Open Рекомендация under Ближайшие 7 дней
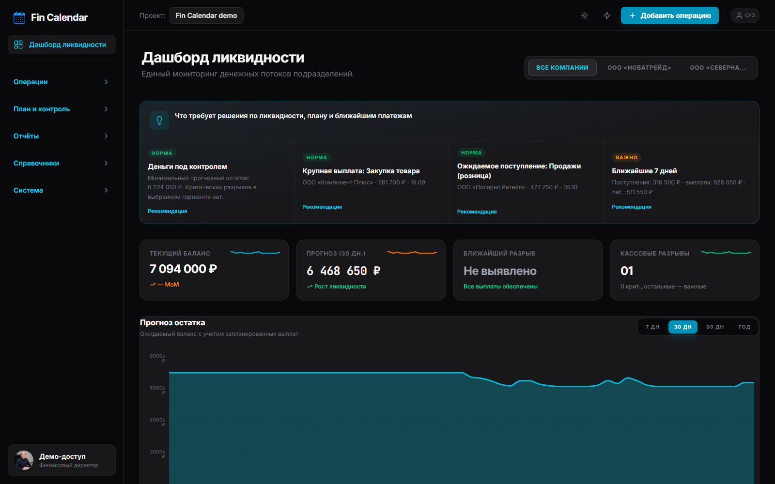 [632, 207]
